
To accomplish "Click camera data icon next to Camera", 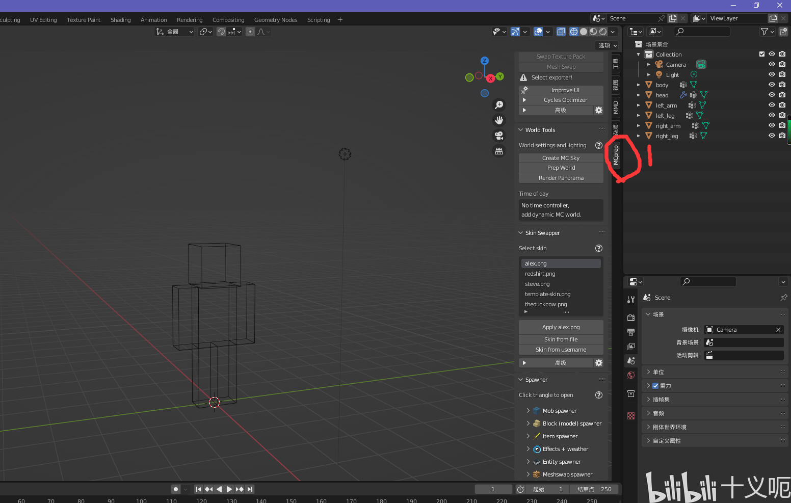I will coord(701,64).
